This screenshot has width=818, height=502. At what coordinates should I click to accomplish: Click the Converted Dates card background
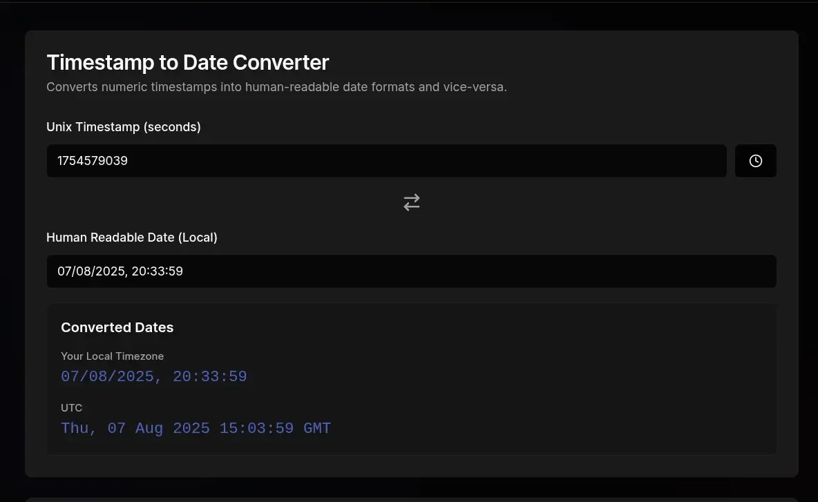[x=553, y=378]
